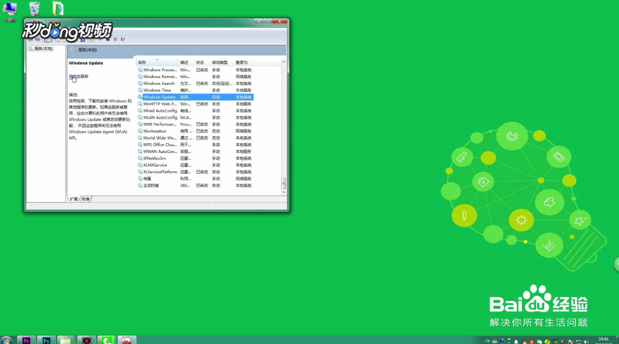The image size is (619, 344).
Task: Switch to the 标准 tab
Action: coord(86,199)
